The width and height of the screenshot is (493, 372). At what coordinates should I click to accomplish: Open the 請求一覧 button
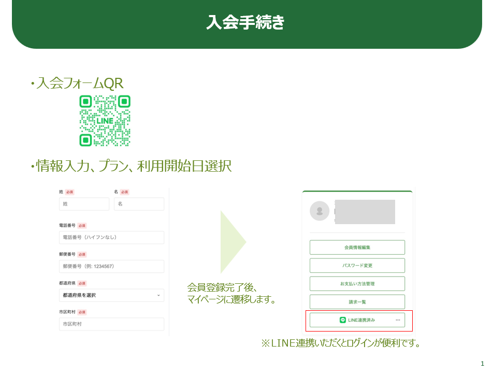(357, 301)
